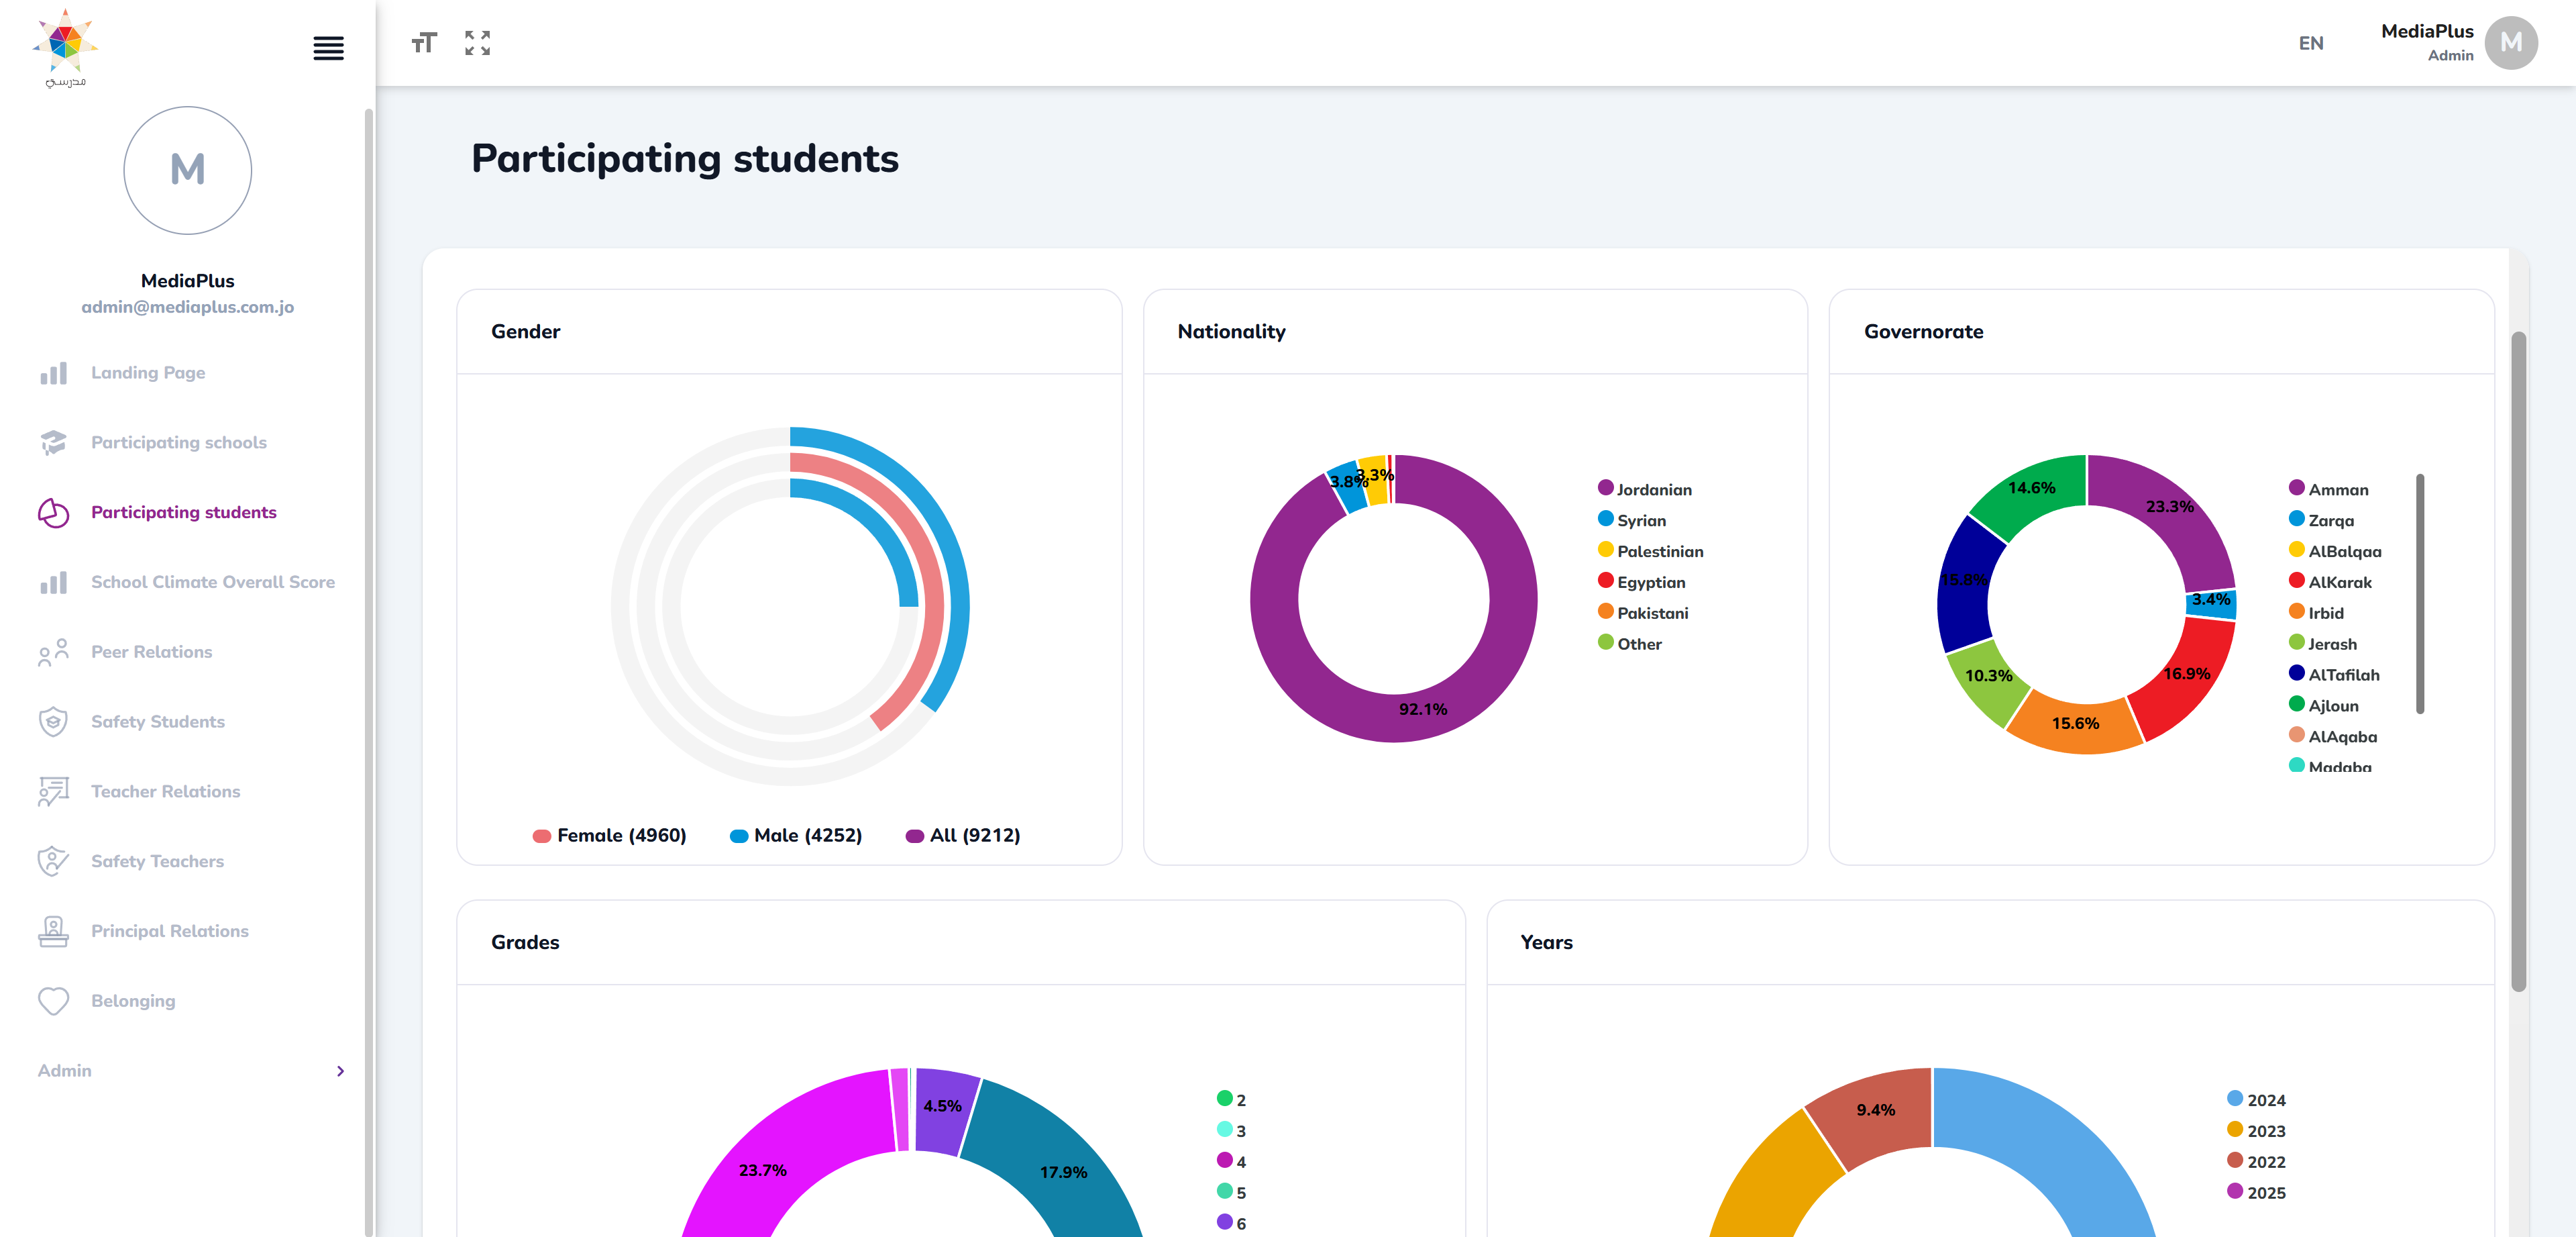Click the large profile avatar circle

[x=187, y=170]
